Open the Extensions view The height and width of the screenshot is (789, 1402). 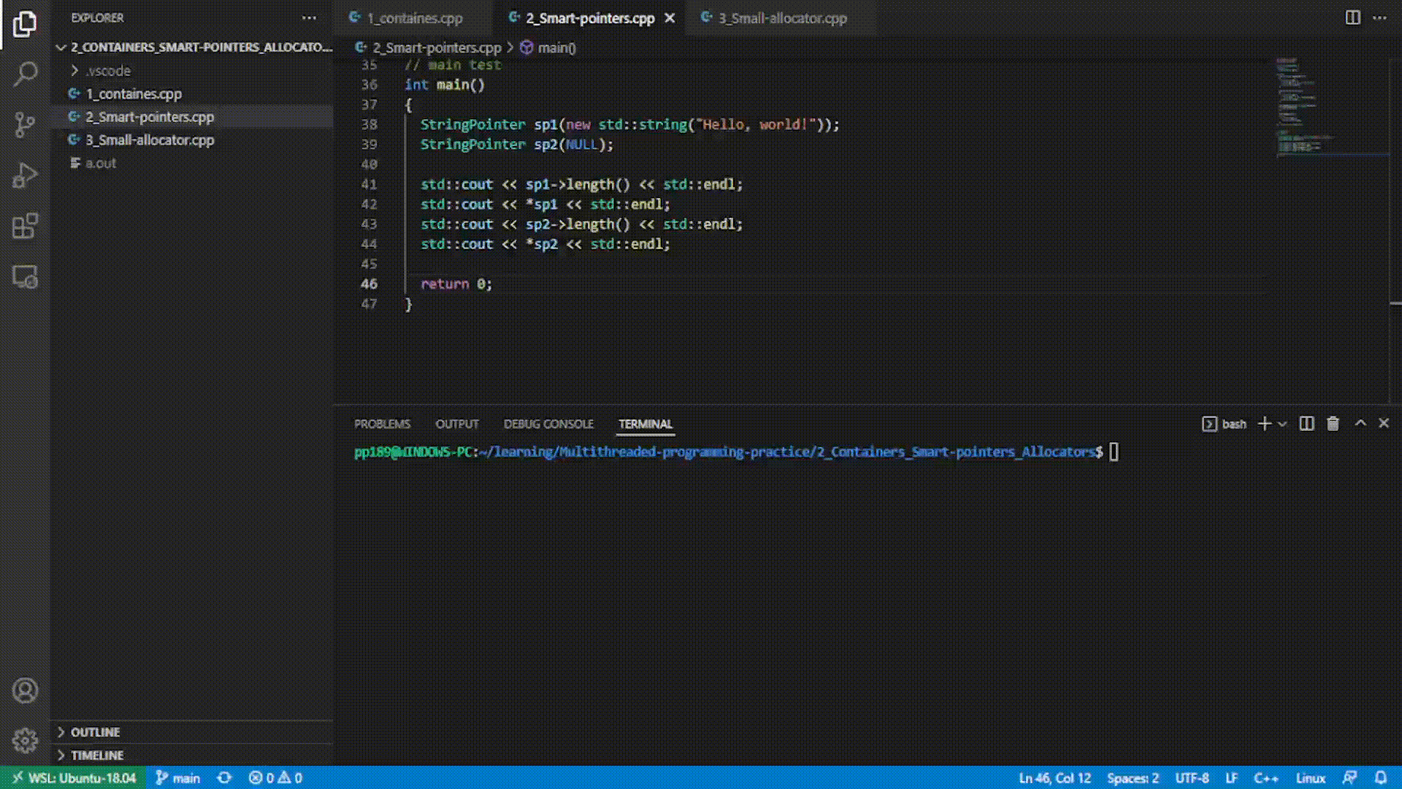[25, 226]
